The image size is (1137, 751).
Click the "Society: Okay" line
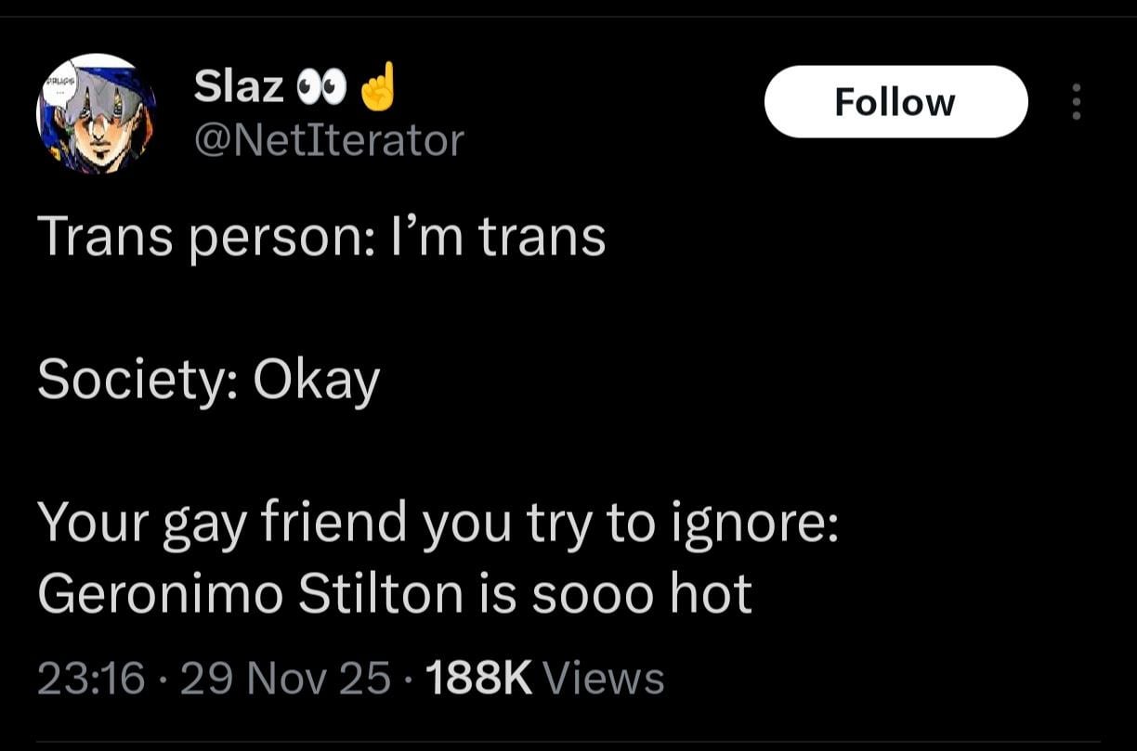coord(209,380)
